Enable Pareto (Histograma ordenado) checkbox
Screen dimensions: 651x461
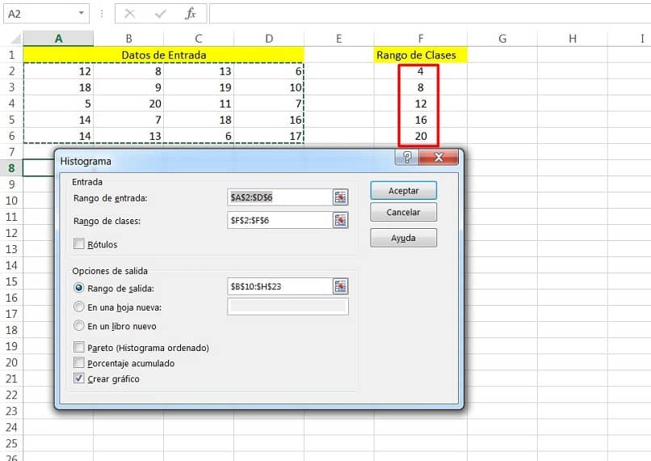click(79, 347)
